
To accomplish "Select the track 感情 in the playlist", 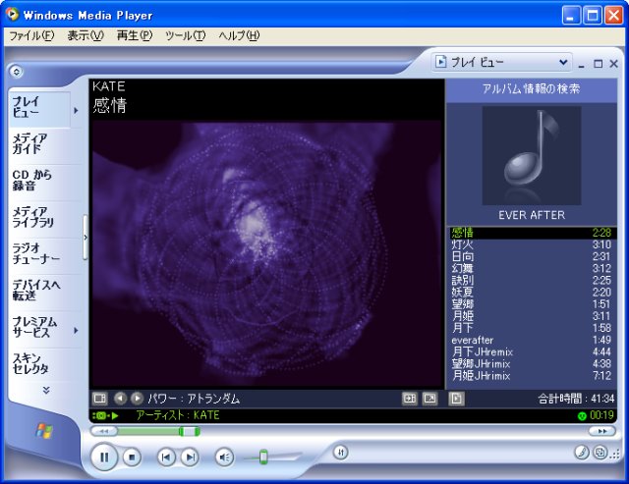I will coord(532,233).
